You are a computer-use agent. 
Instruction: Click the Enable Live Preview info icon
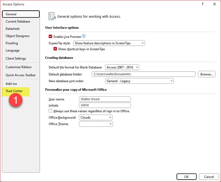[x=84, y=36]
